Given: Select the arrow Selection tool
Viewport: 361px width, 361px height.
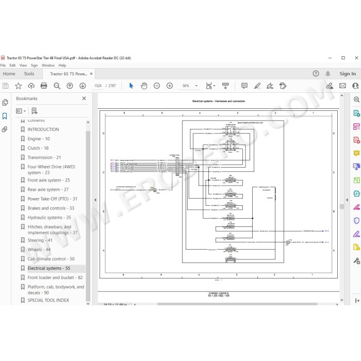Looking at the screenshot, I should point(131,86).
